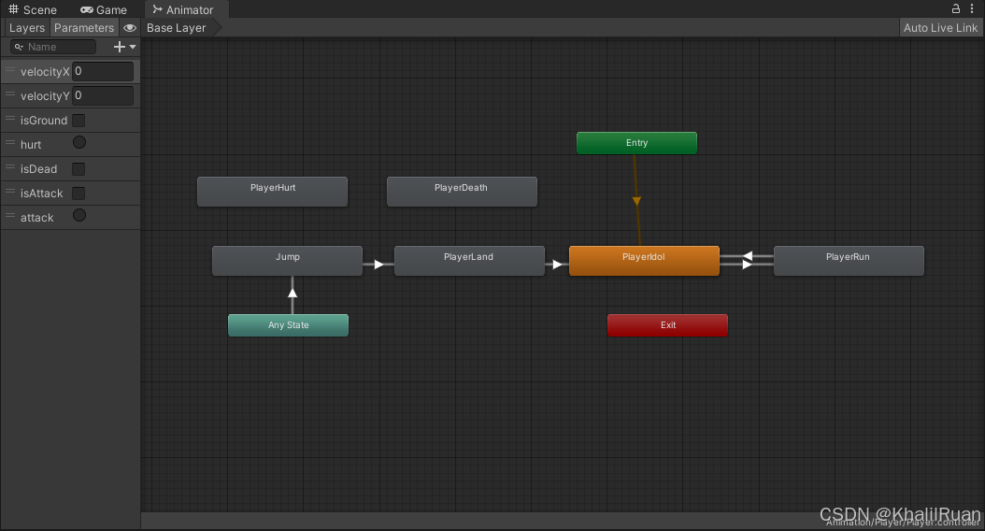Select the Any State to Jump transition arrow
The image size is (985, 531).
tap(293, 294)
